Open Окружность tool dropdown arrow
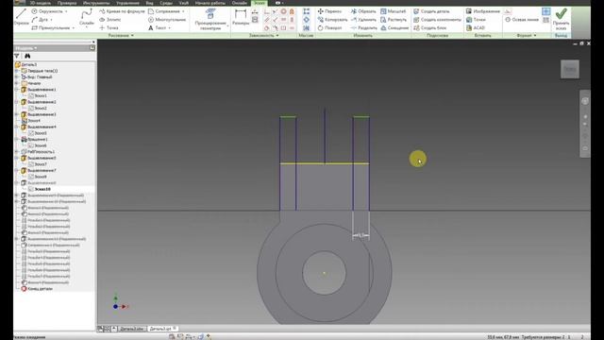The image size is (604, 340). click(x=66, y=11)
